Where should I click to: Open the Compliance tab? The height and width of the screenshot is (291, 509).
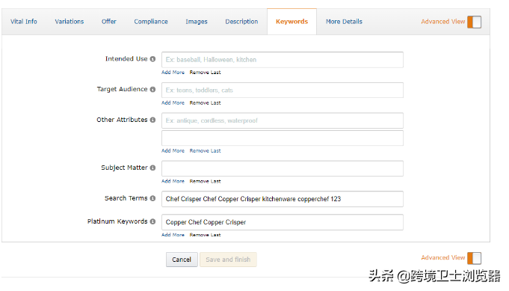coord(151,22)
